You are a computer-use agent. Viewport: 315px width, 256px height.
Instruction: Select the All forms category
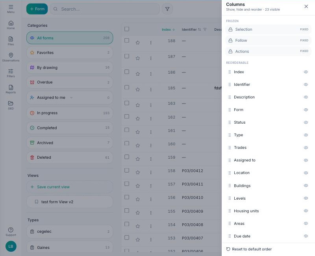click(70, 38)
